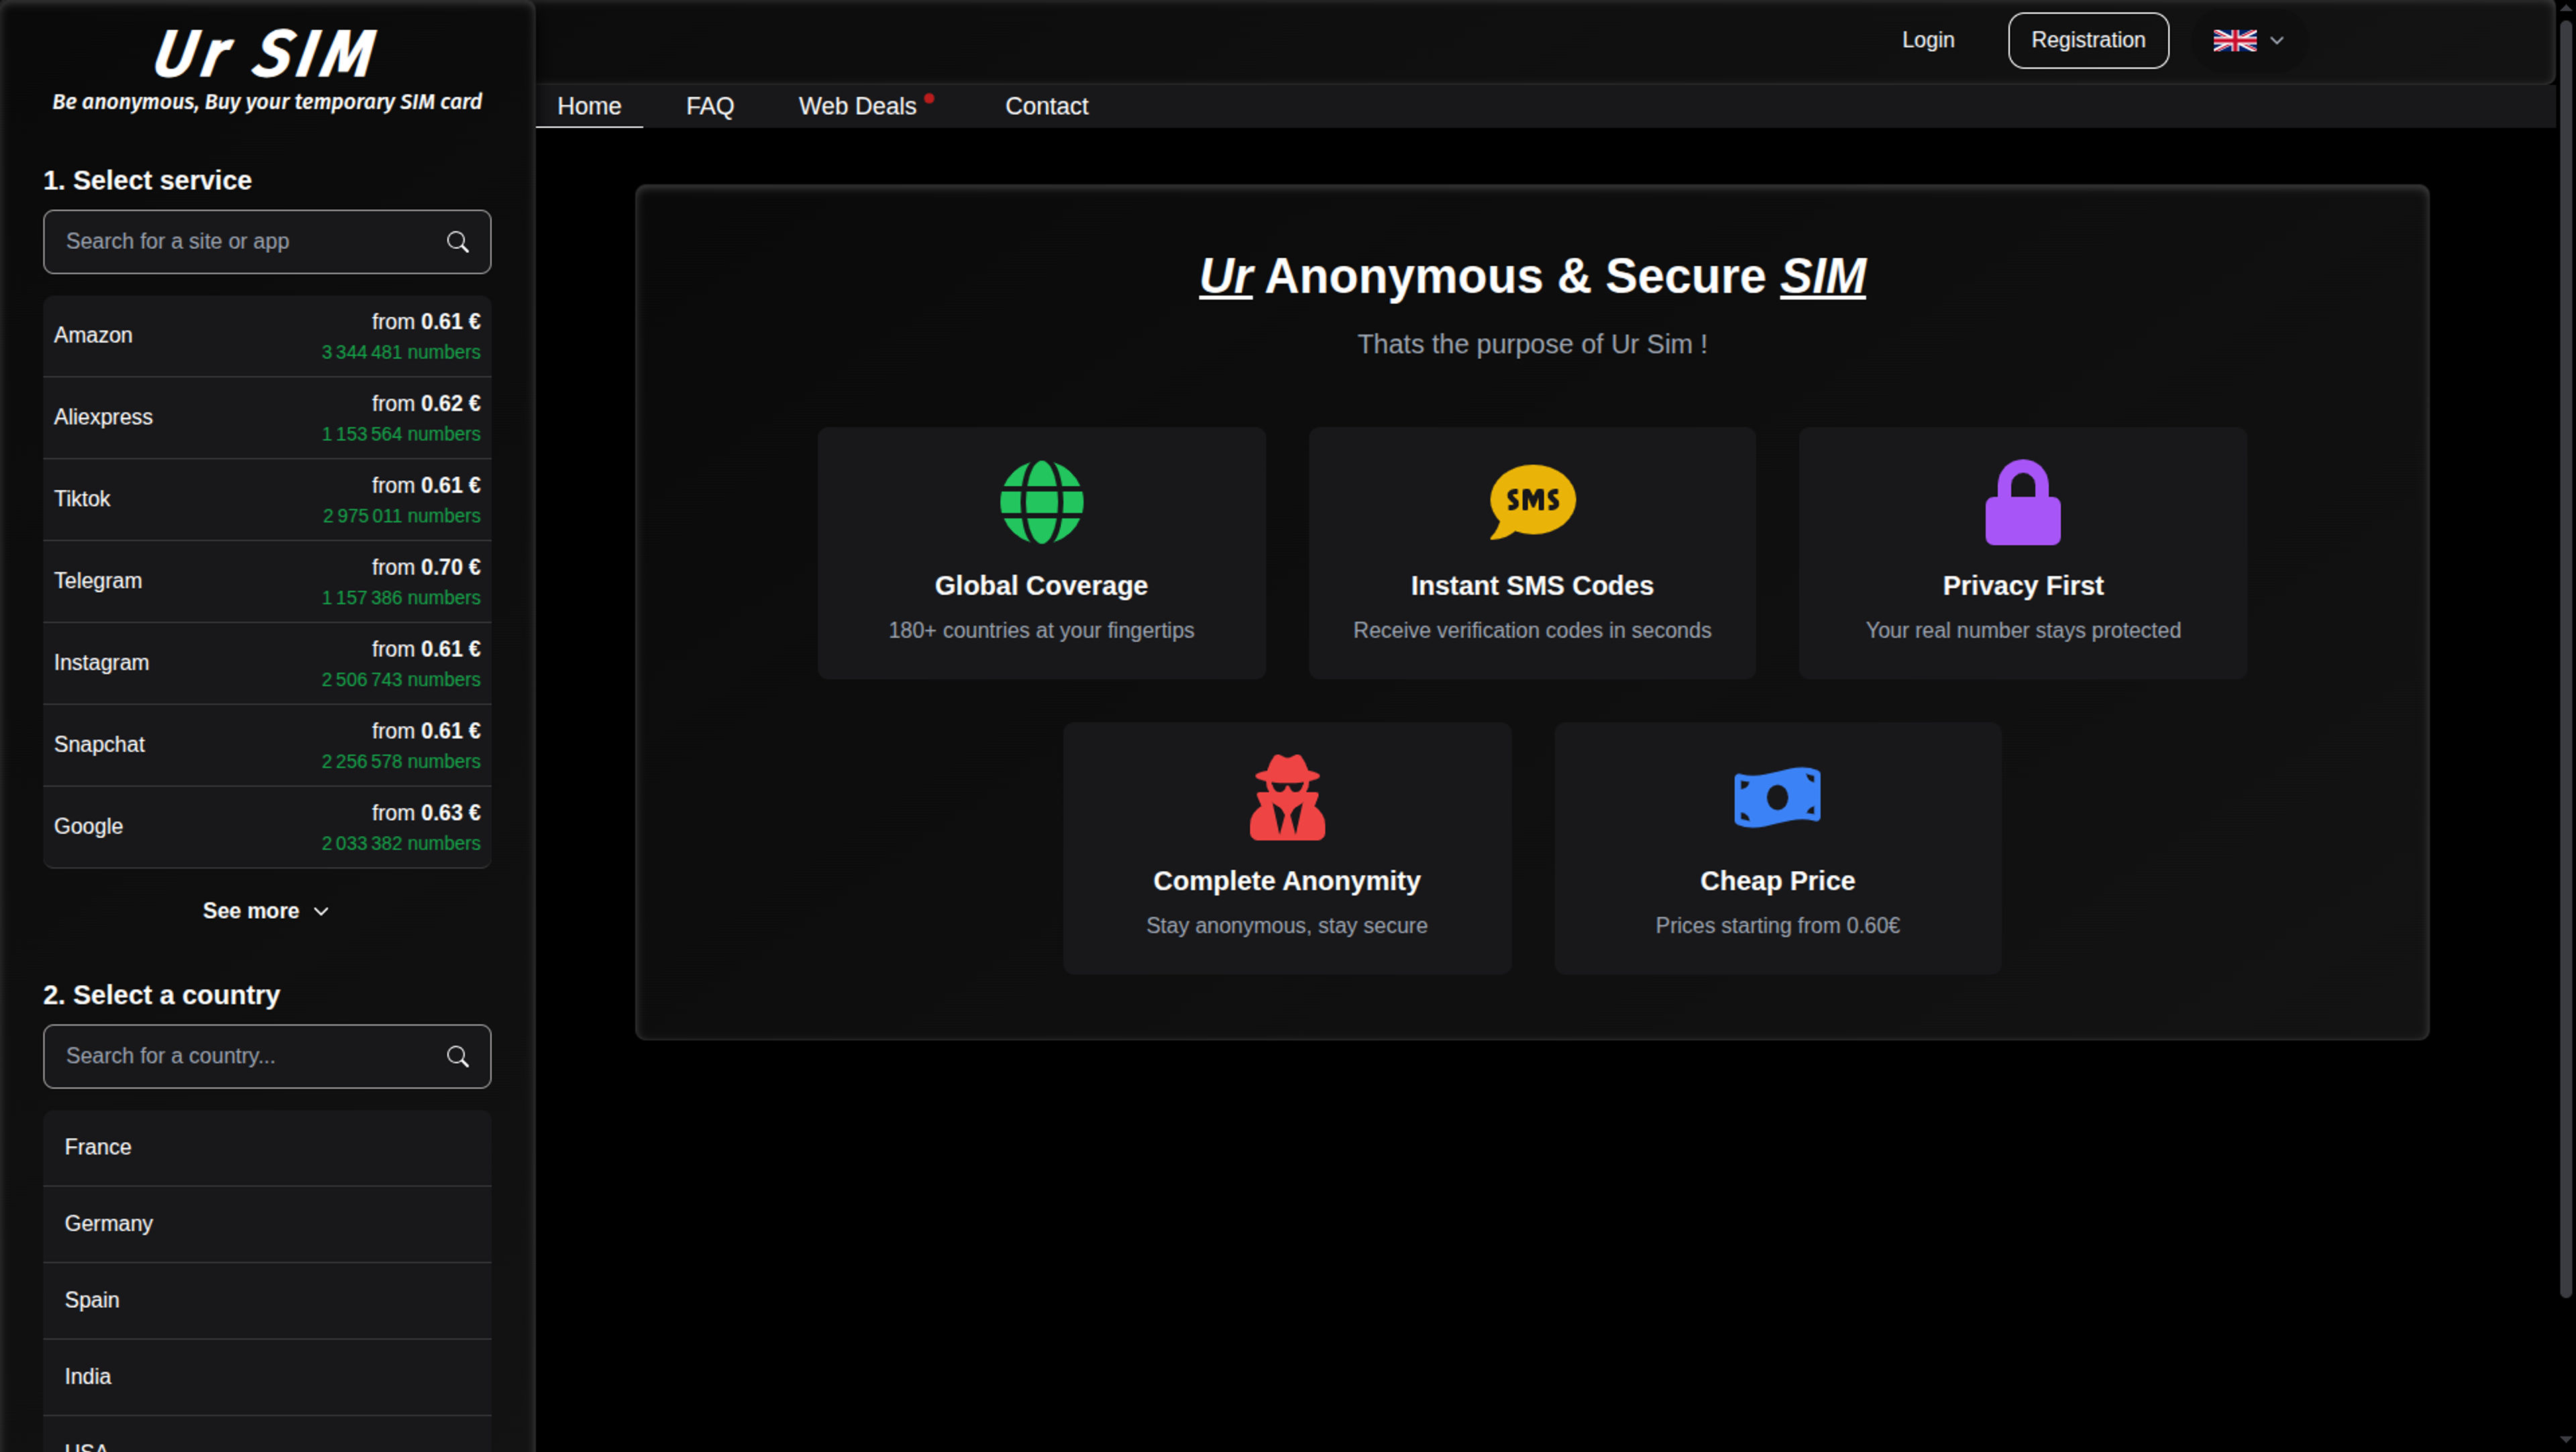The height and width of the screenshot is (1452, 2576).
Task: Click the magnifier icon in country search
Action: click(x=458, y=1056)
